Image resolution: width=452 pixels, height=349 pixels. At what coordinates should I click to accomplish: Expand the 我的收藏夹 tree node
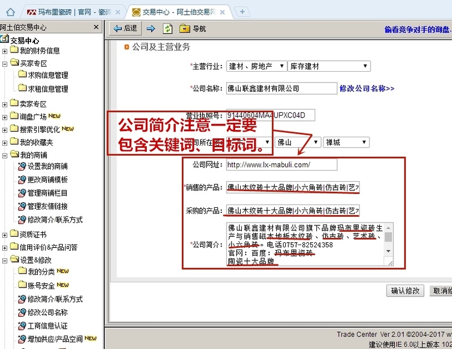coord(5,143)
